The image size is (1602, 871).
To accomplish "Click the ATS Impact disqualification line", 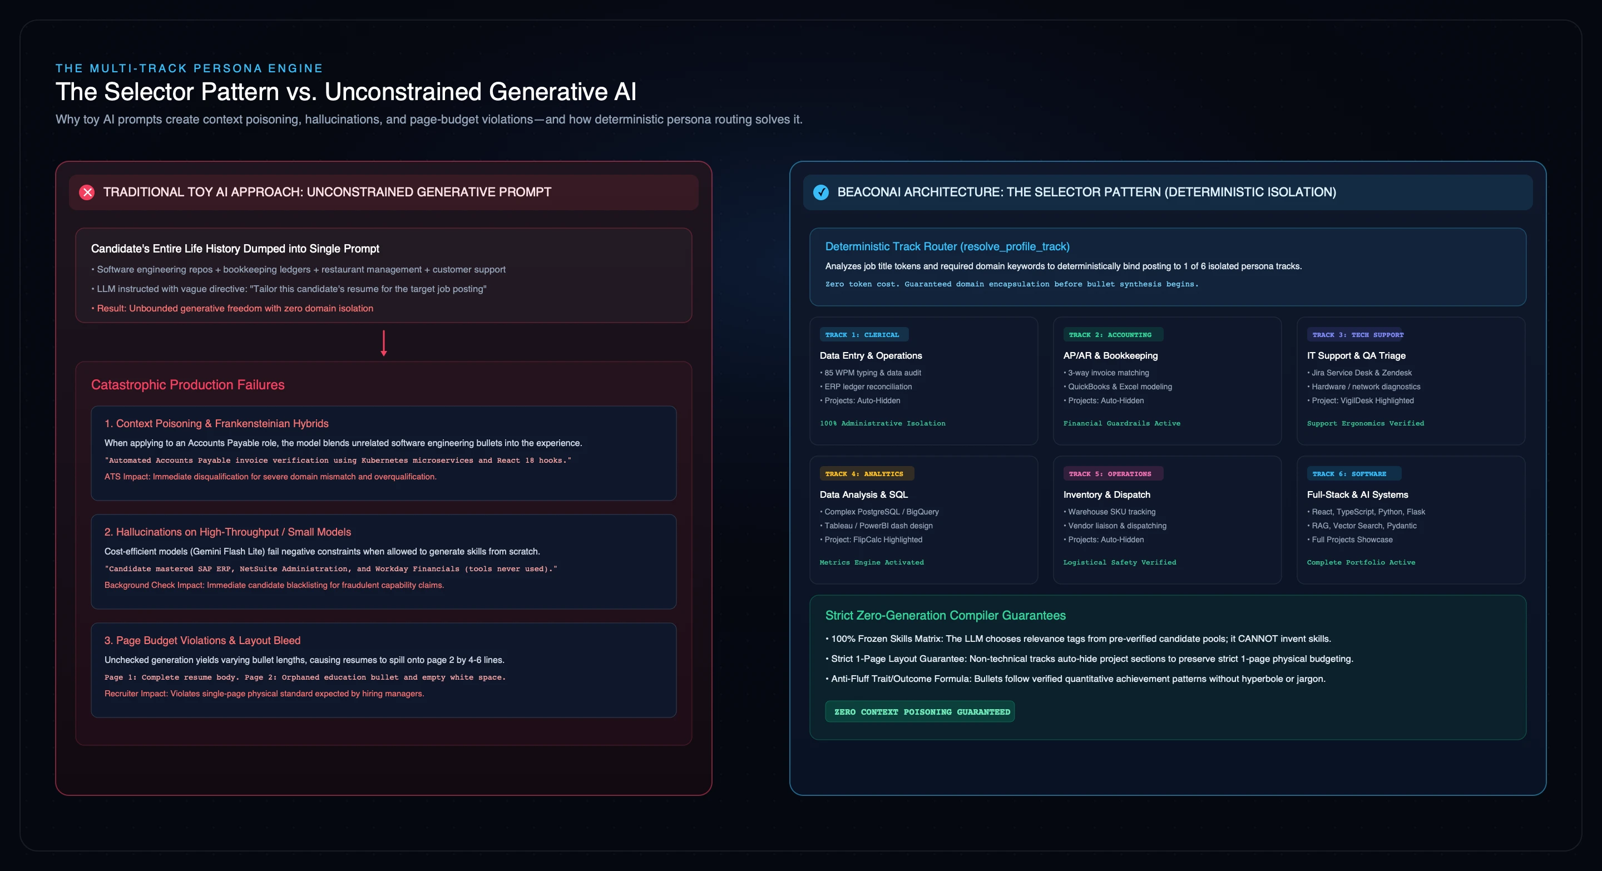I will point(270,477).
